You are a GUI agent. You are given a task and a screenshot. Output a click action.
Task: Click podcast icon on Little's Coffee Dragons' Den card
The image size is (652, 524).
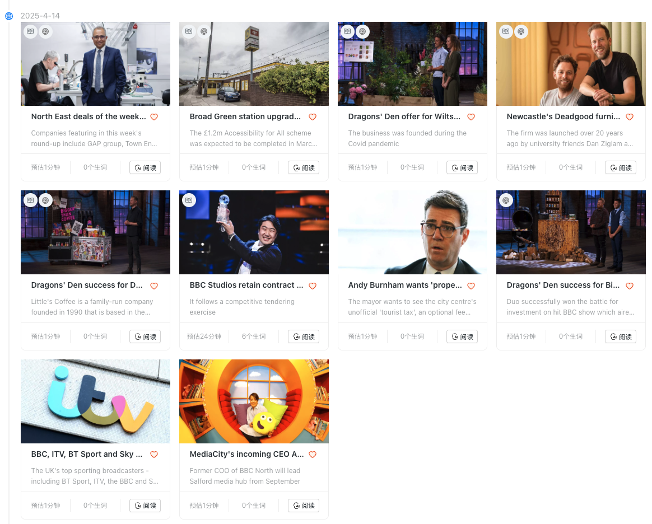point(45,200)
